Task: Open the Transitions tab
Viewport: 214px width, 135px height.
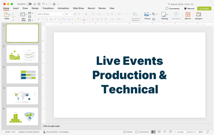Action: click(x=48, y=8)
